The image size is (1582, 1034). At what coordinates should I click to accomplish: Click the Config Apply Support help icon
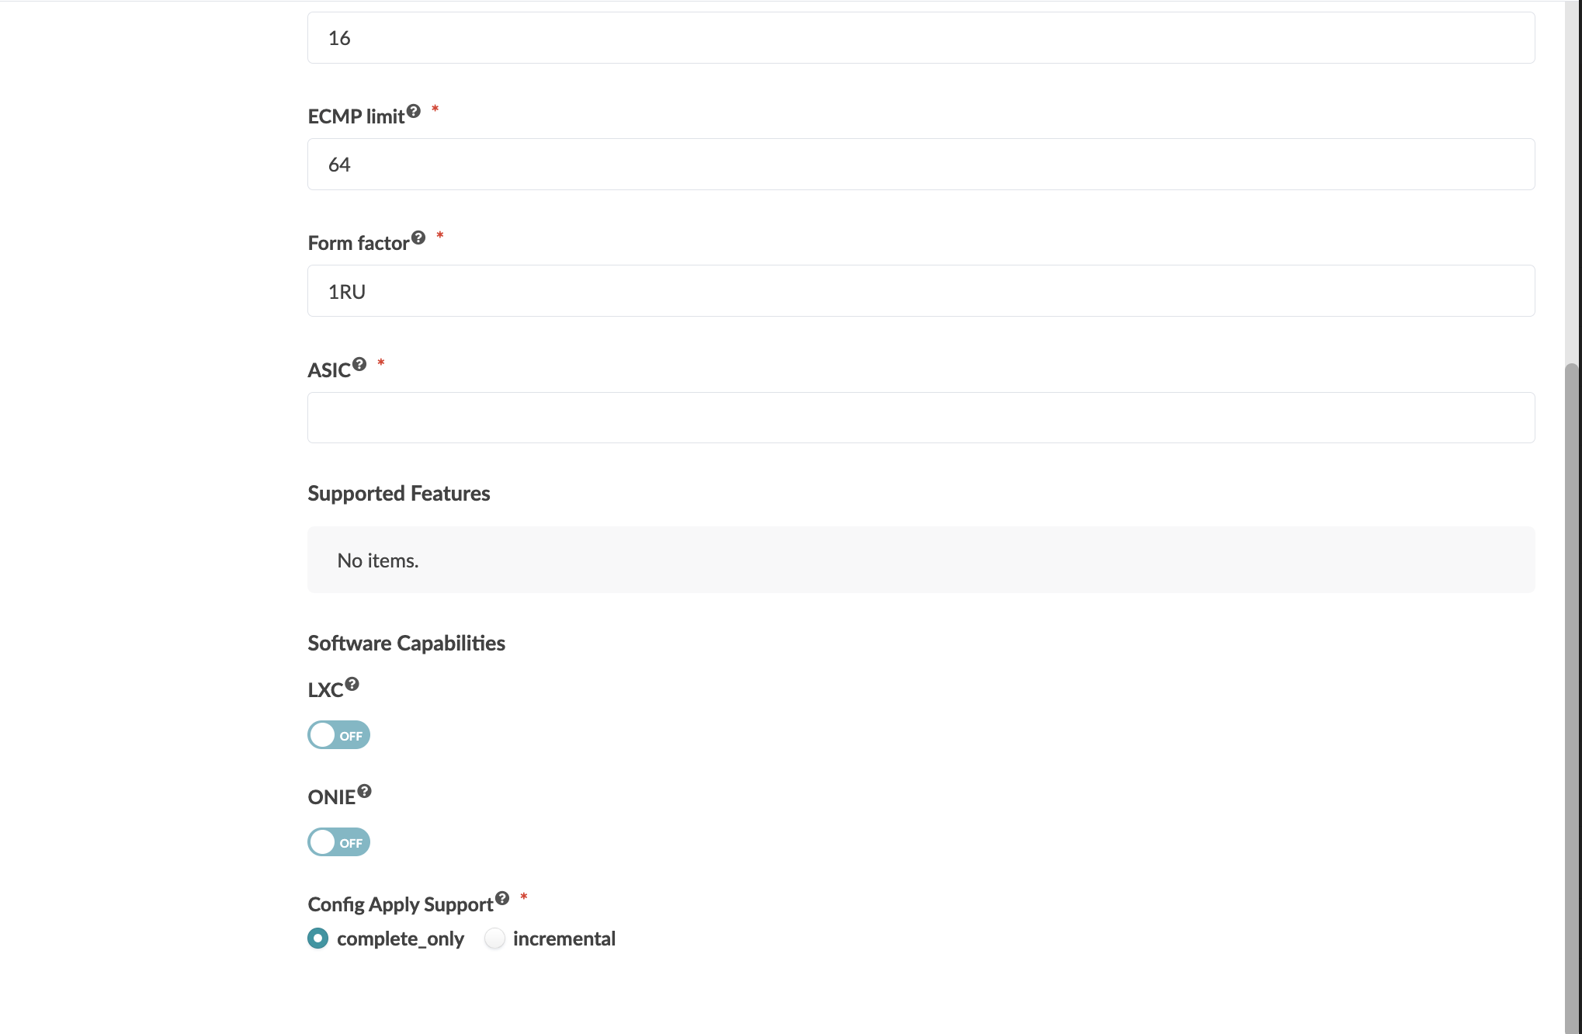(502, 897)
